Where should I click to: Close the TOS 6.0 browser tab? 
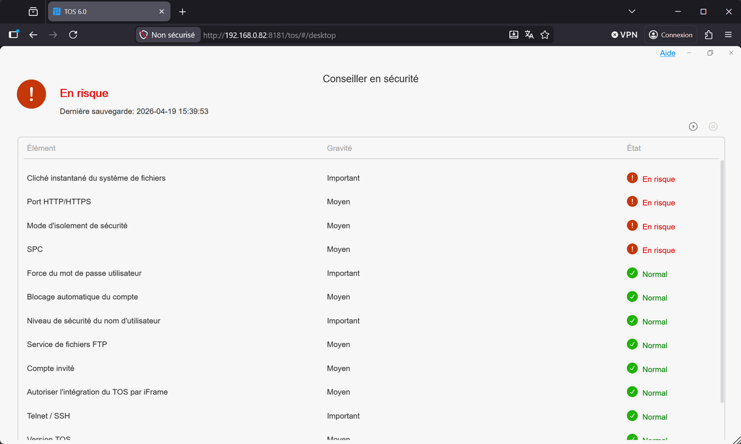[x=162, y=12]
